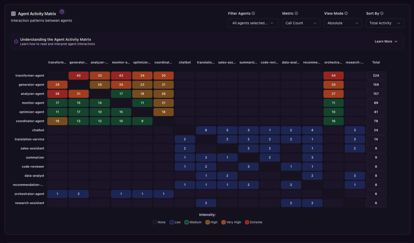Click the info icon in Understanding banner

[16, 41]
